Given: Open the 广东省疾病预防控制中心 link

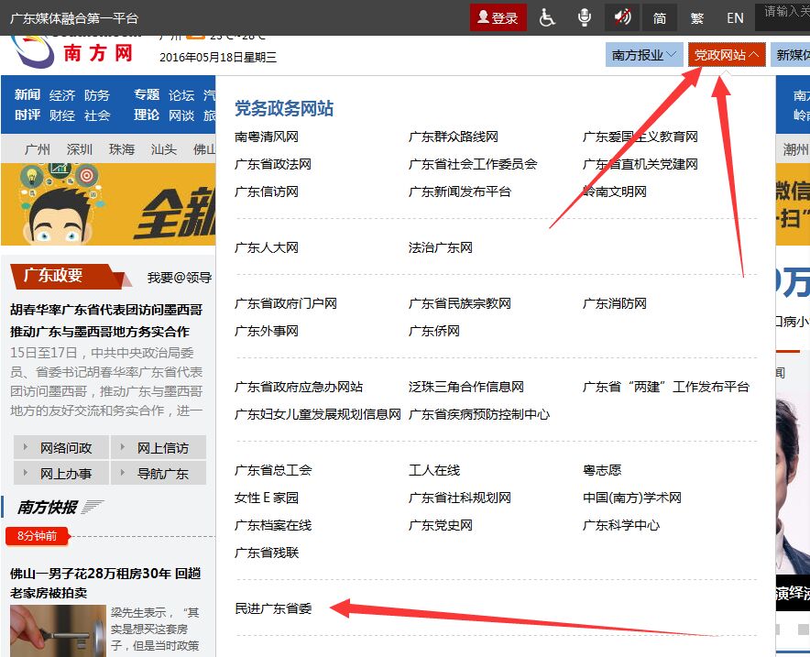Looking at the screenshot, I should click(479, 414).
